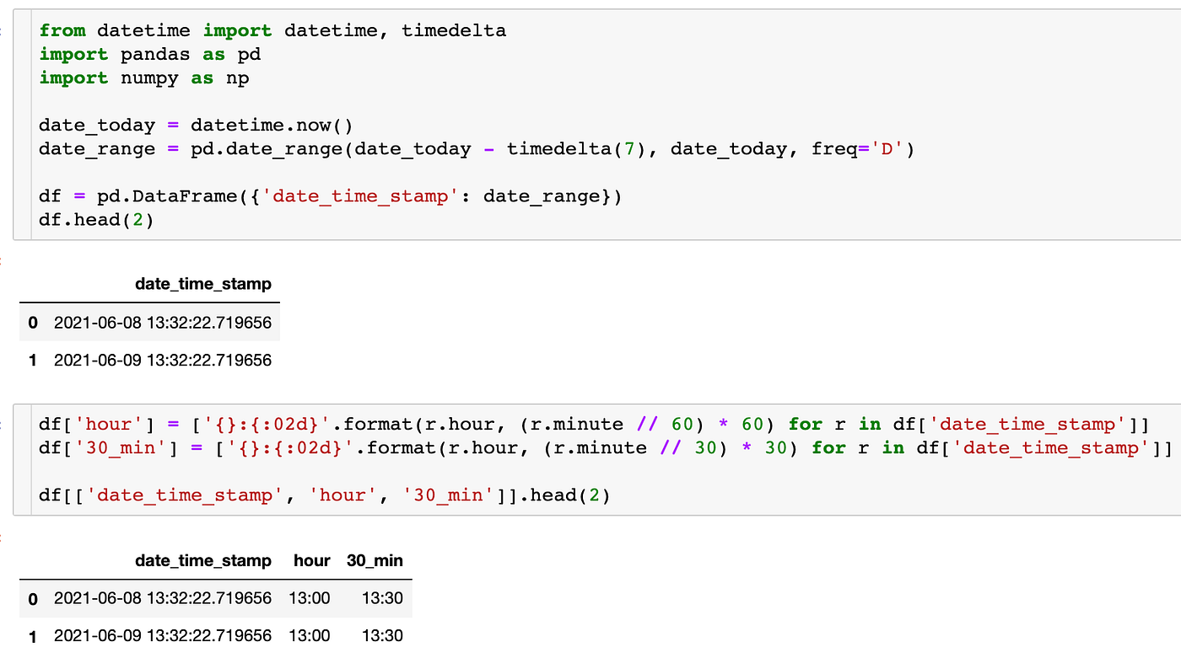Click the timestamp value in row 0
The image size is (1181, 658).
pyautogui.click(x=162, y=322)
